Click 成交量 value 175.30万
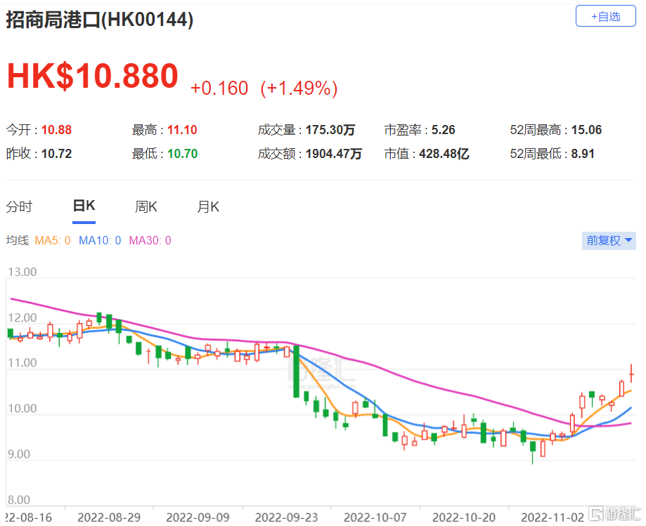This screenshot has height=526, width=646. [330, 130]
